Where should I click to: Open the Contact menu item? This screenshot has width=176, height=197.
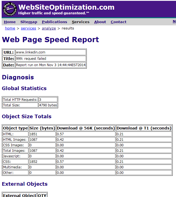[x=118, y=22]
